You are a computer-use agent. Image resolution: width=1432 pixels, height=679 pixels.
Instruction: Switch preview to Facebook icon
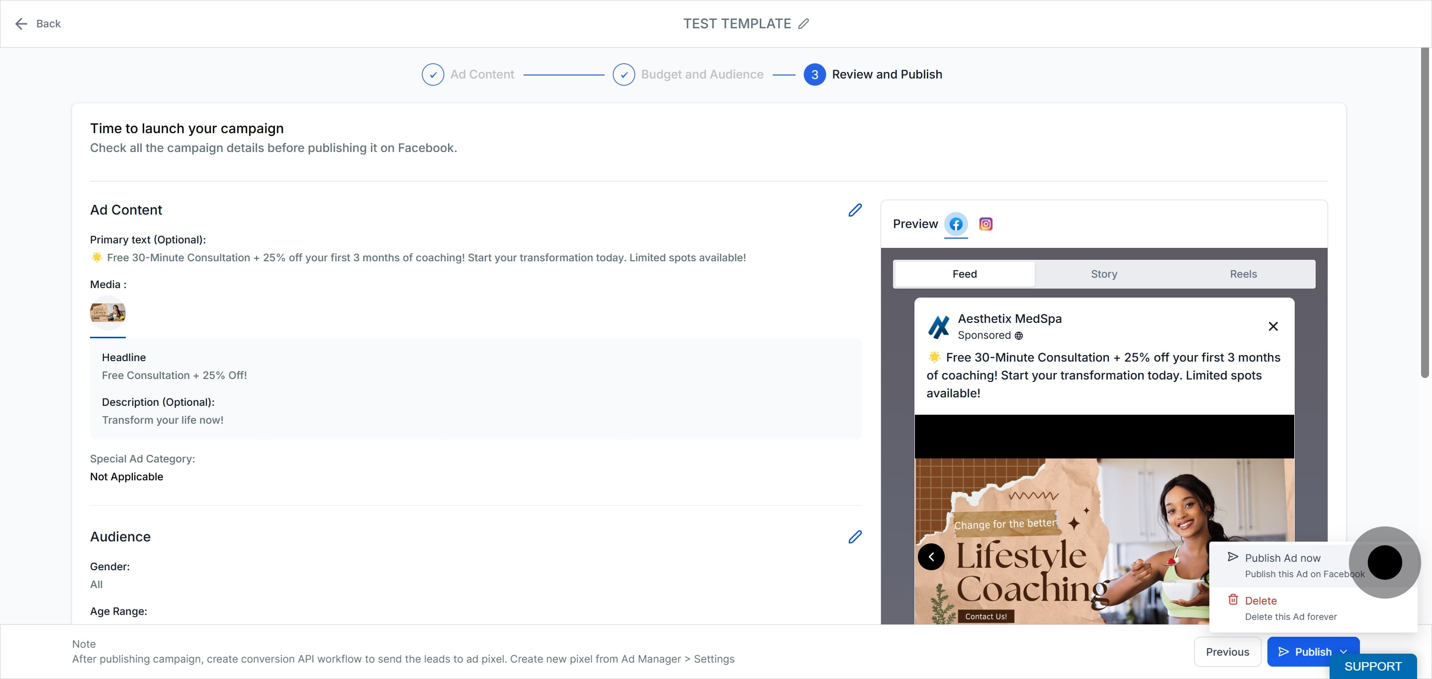(956, 225)
